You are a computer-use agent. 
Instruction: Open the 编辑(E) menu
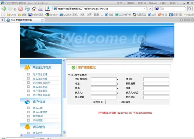point(131,3)
